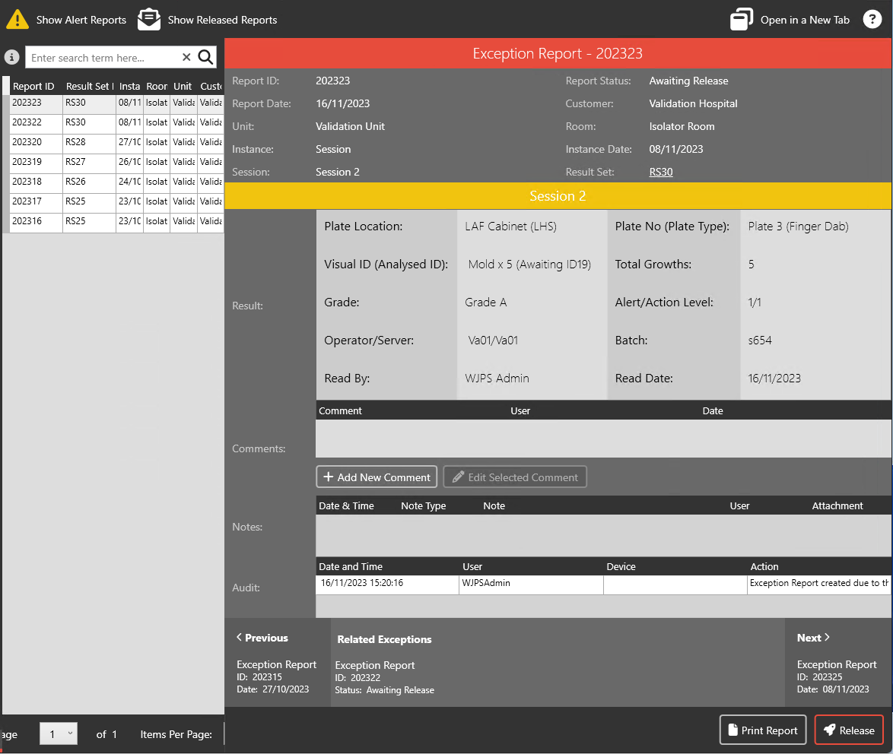Click in the search term input field
893x754 pixels.
pyautogui.click(x=103, y=58)
